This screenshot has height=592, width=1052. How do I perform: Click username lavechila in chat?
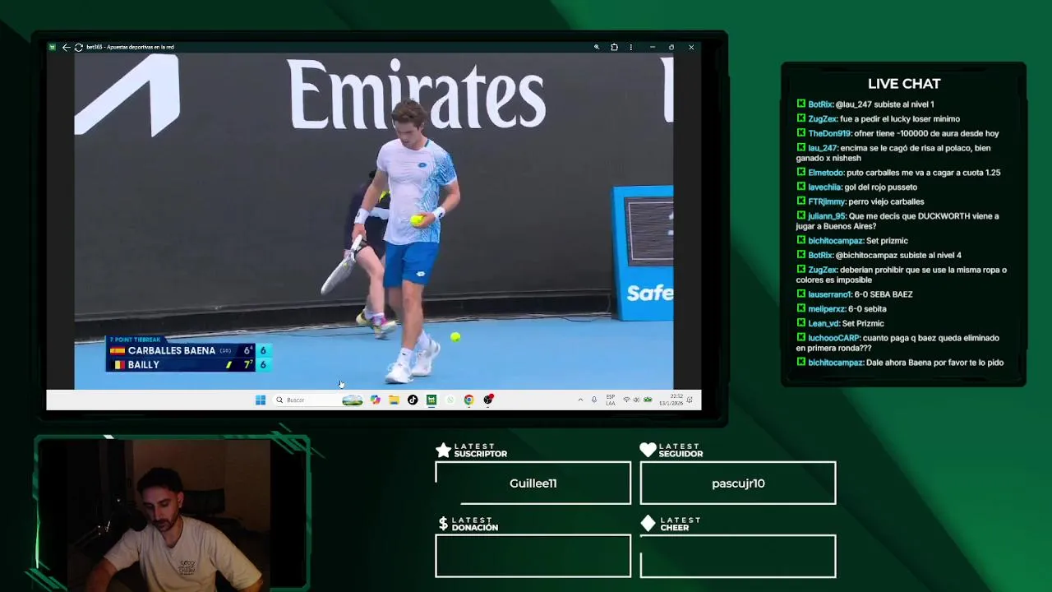(x=824, y=187)
